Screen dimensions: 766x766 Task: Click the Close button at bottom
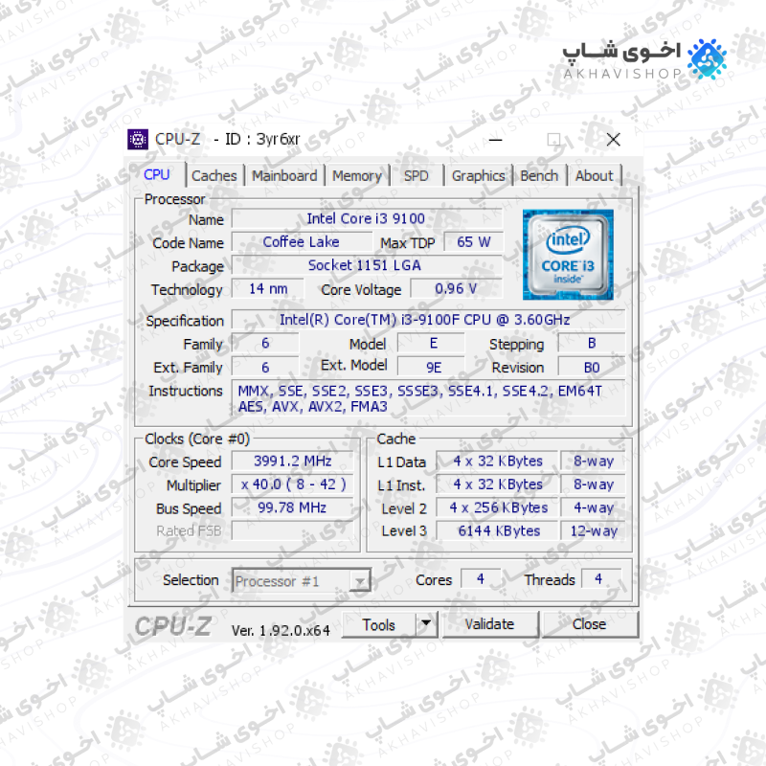(590, 624)
